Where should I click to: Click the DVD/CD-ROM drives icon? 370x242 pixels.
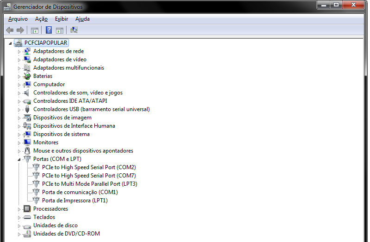tap(27, 234)
